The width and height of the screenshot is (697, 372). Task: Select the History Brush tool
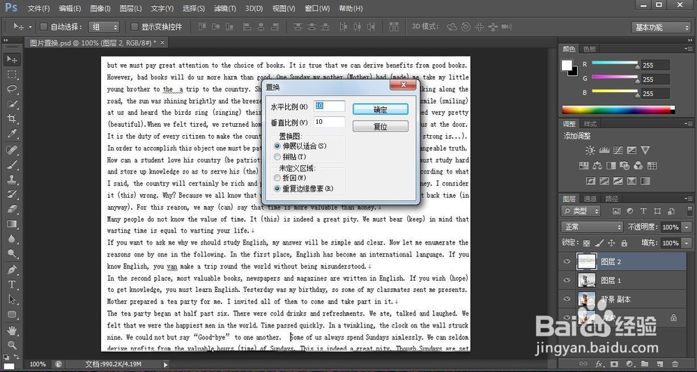pyautogui.click(x=12, y=194)
